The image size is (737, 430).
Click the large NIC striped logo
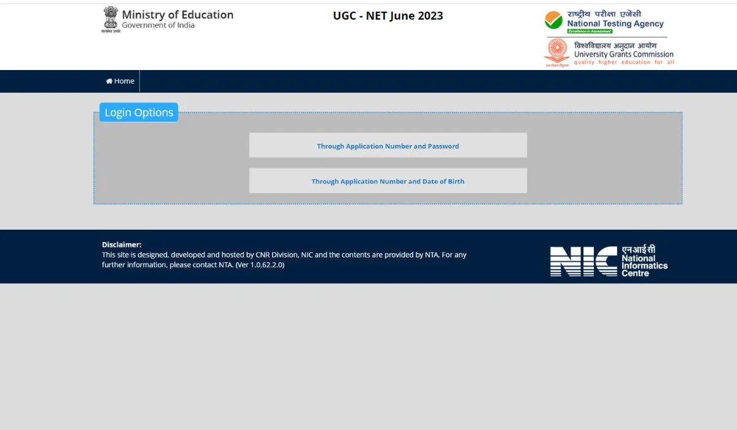click(583, 261)
